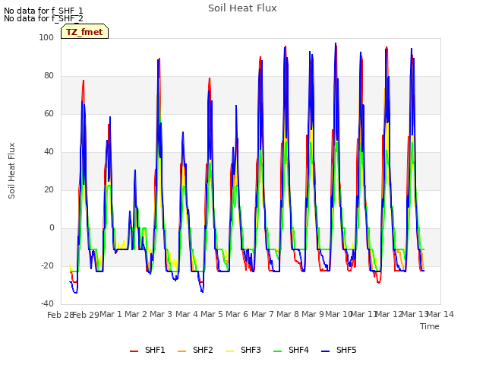Click the SHF2 legend label
Image resolution: width=486 pixels, height=365 pixels.
[x=203, y=350]
